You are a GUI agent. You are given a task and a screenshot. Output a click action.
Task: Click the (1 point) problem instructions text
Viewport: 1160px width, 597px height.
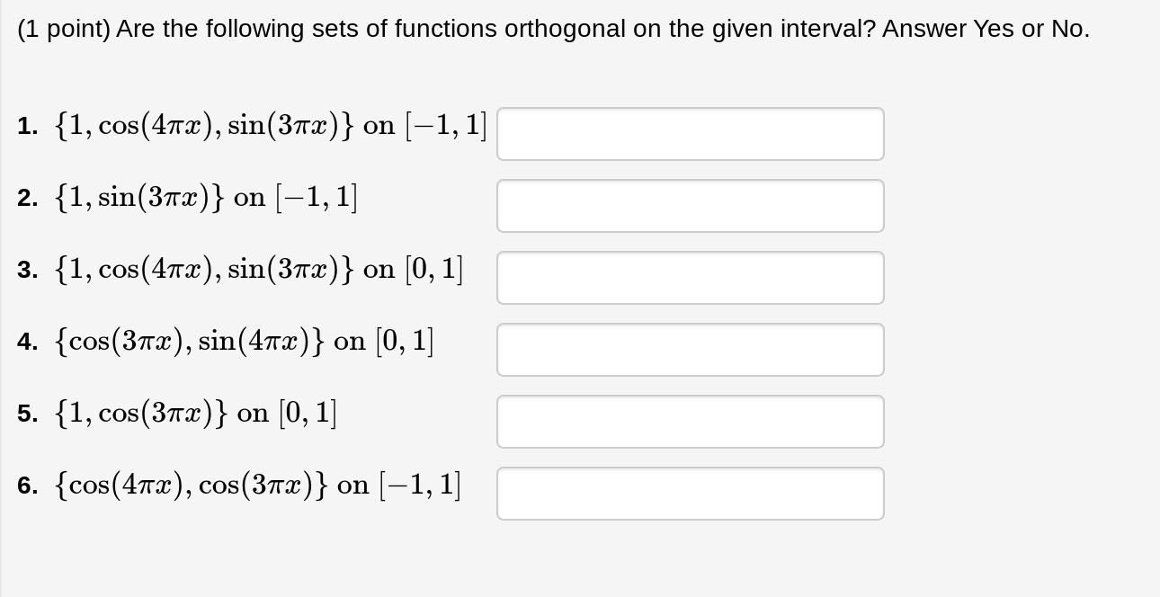(553, 28)
